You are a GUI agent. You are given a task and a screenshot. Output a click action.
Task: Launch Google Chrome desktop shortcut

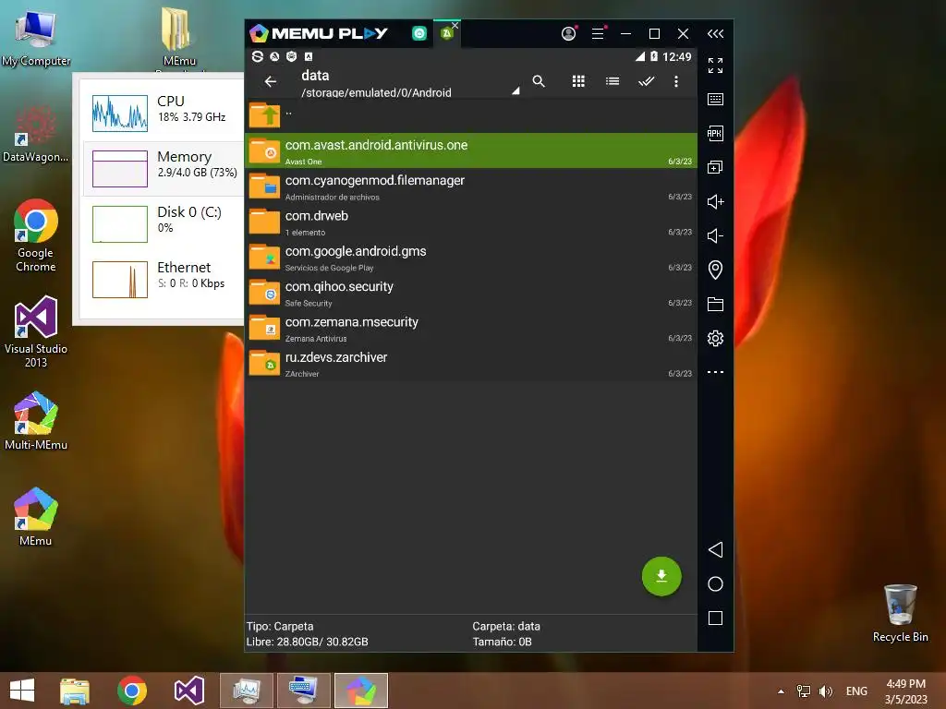tap(36, 235)
